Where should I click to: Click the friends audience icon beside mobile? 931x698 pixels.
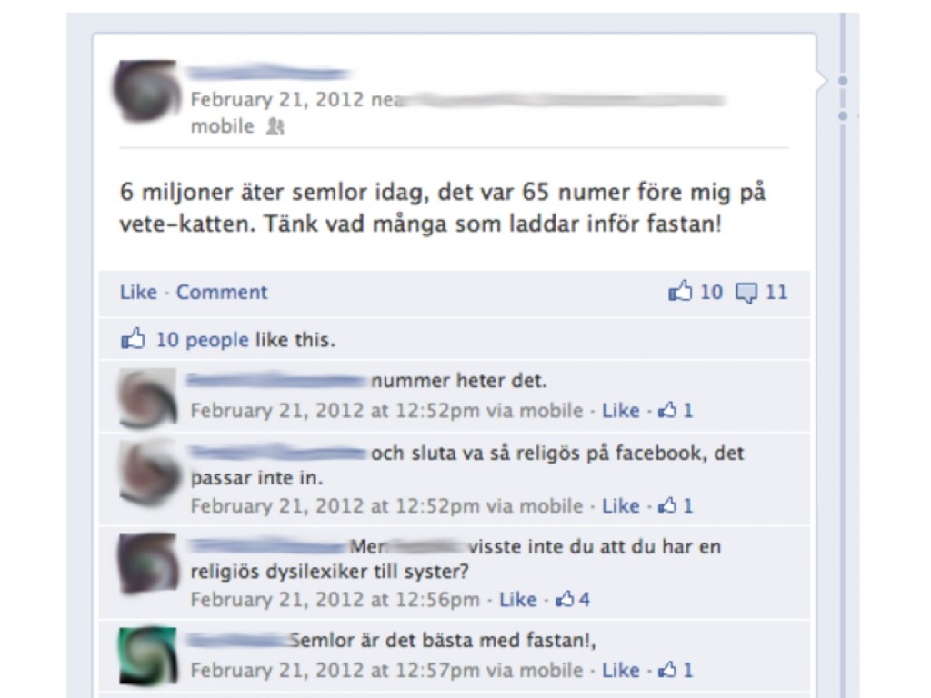275,125
